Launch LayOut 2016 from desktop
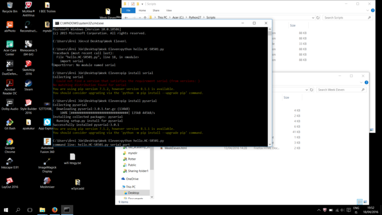 pos(10,183)
